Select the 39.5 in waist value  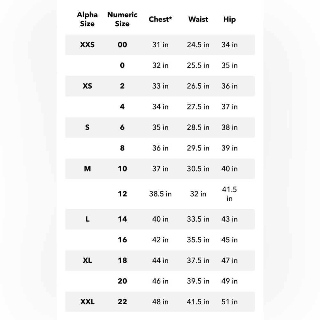click(198, 281)
